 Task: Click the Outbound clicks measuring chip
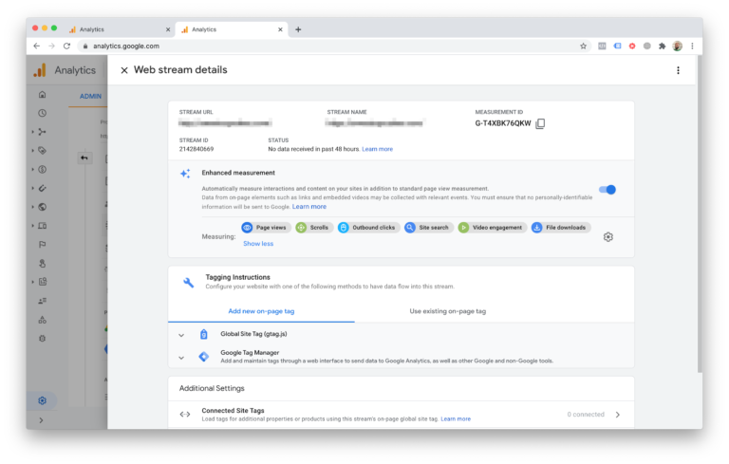pyautogui.click(x=368, y=228)
